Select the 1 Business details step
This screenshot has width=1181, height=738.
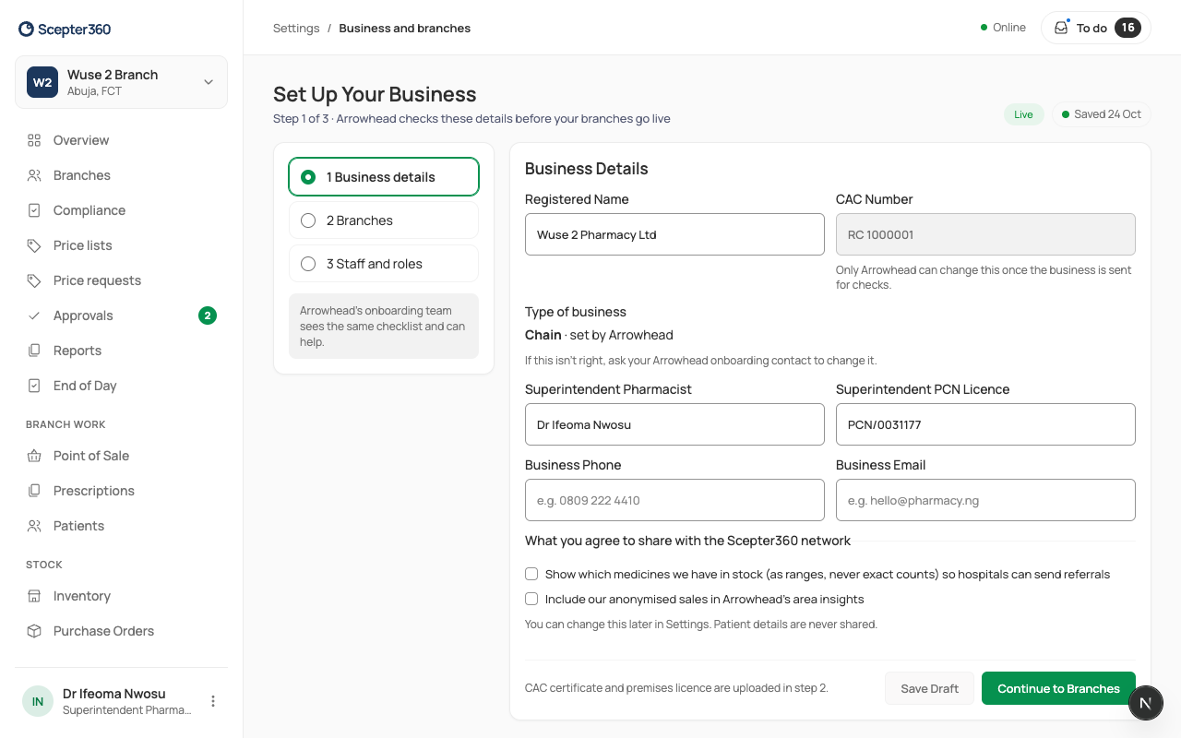click(384, 177)
